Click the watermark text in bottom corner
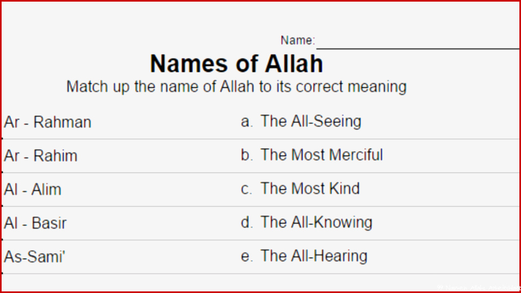The image size is (521, 293). pos(479,288)
